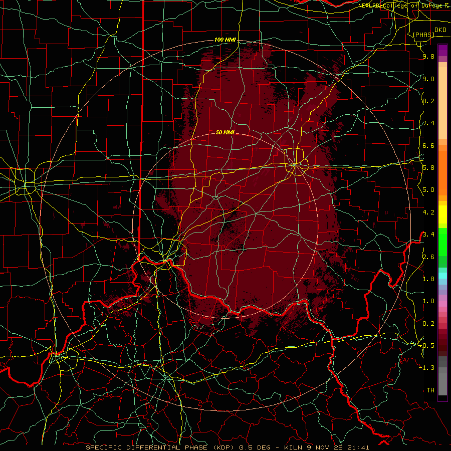Click the "9 NOV 25" date text
Screen dimensions: 451x451
tap(326, 447)
